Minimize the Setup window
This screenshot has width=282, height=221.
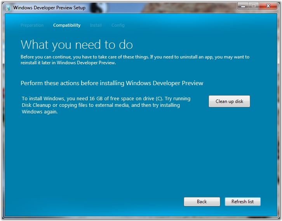243,6
